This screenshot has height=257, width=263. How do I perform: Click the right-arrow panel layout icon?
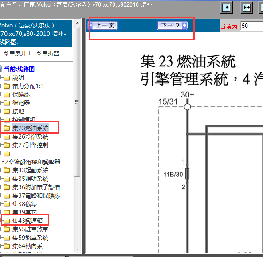pyautogui.click(x=226, y=8)
